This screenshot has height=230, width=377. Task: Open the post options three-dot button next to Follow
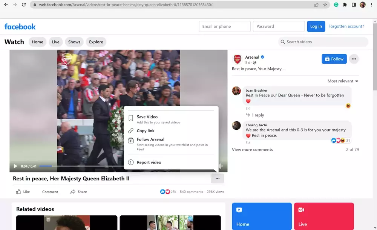pyautogui.click(x=354, y=59)
